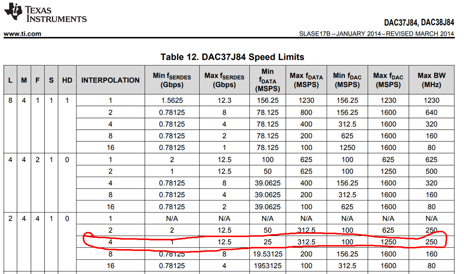Click the 'Min fDAC (MSPS)' column header

[x=347, y=80]
